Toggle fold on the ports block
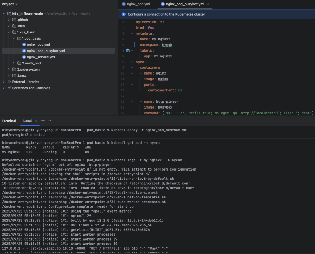The height and width of the screenshot is (254, 315). tap(132, 85)
